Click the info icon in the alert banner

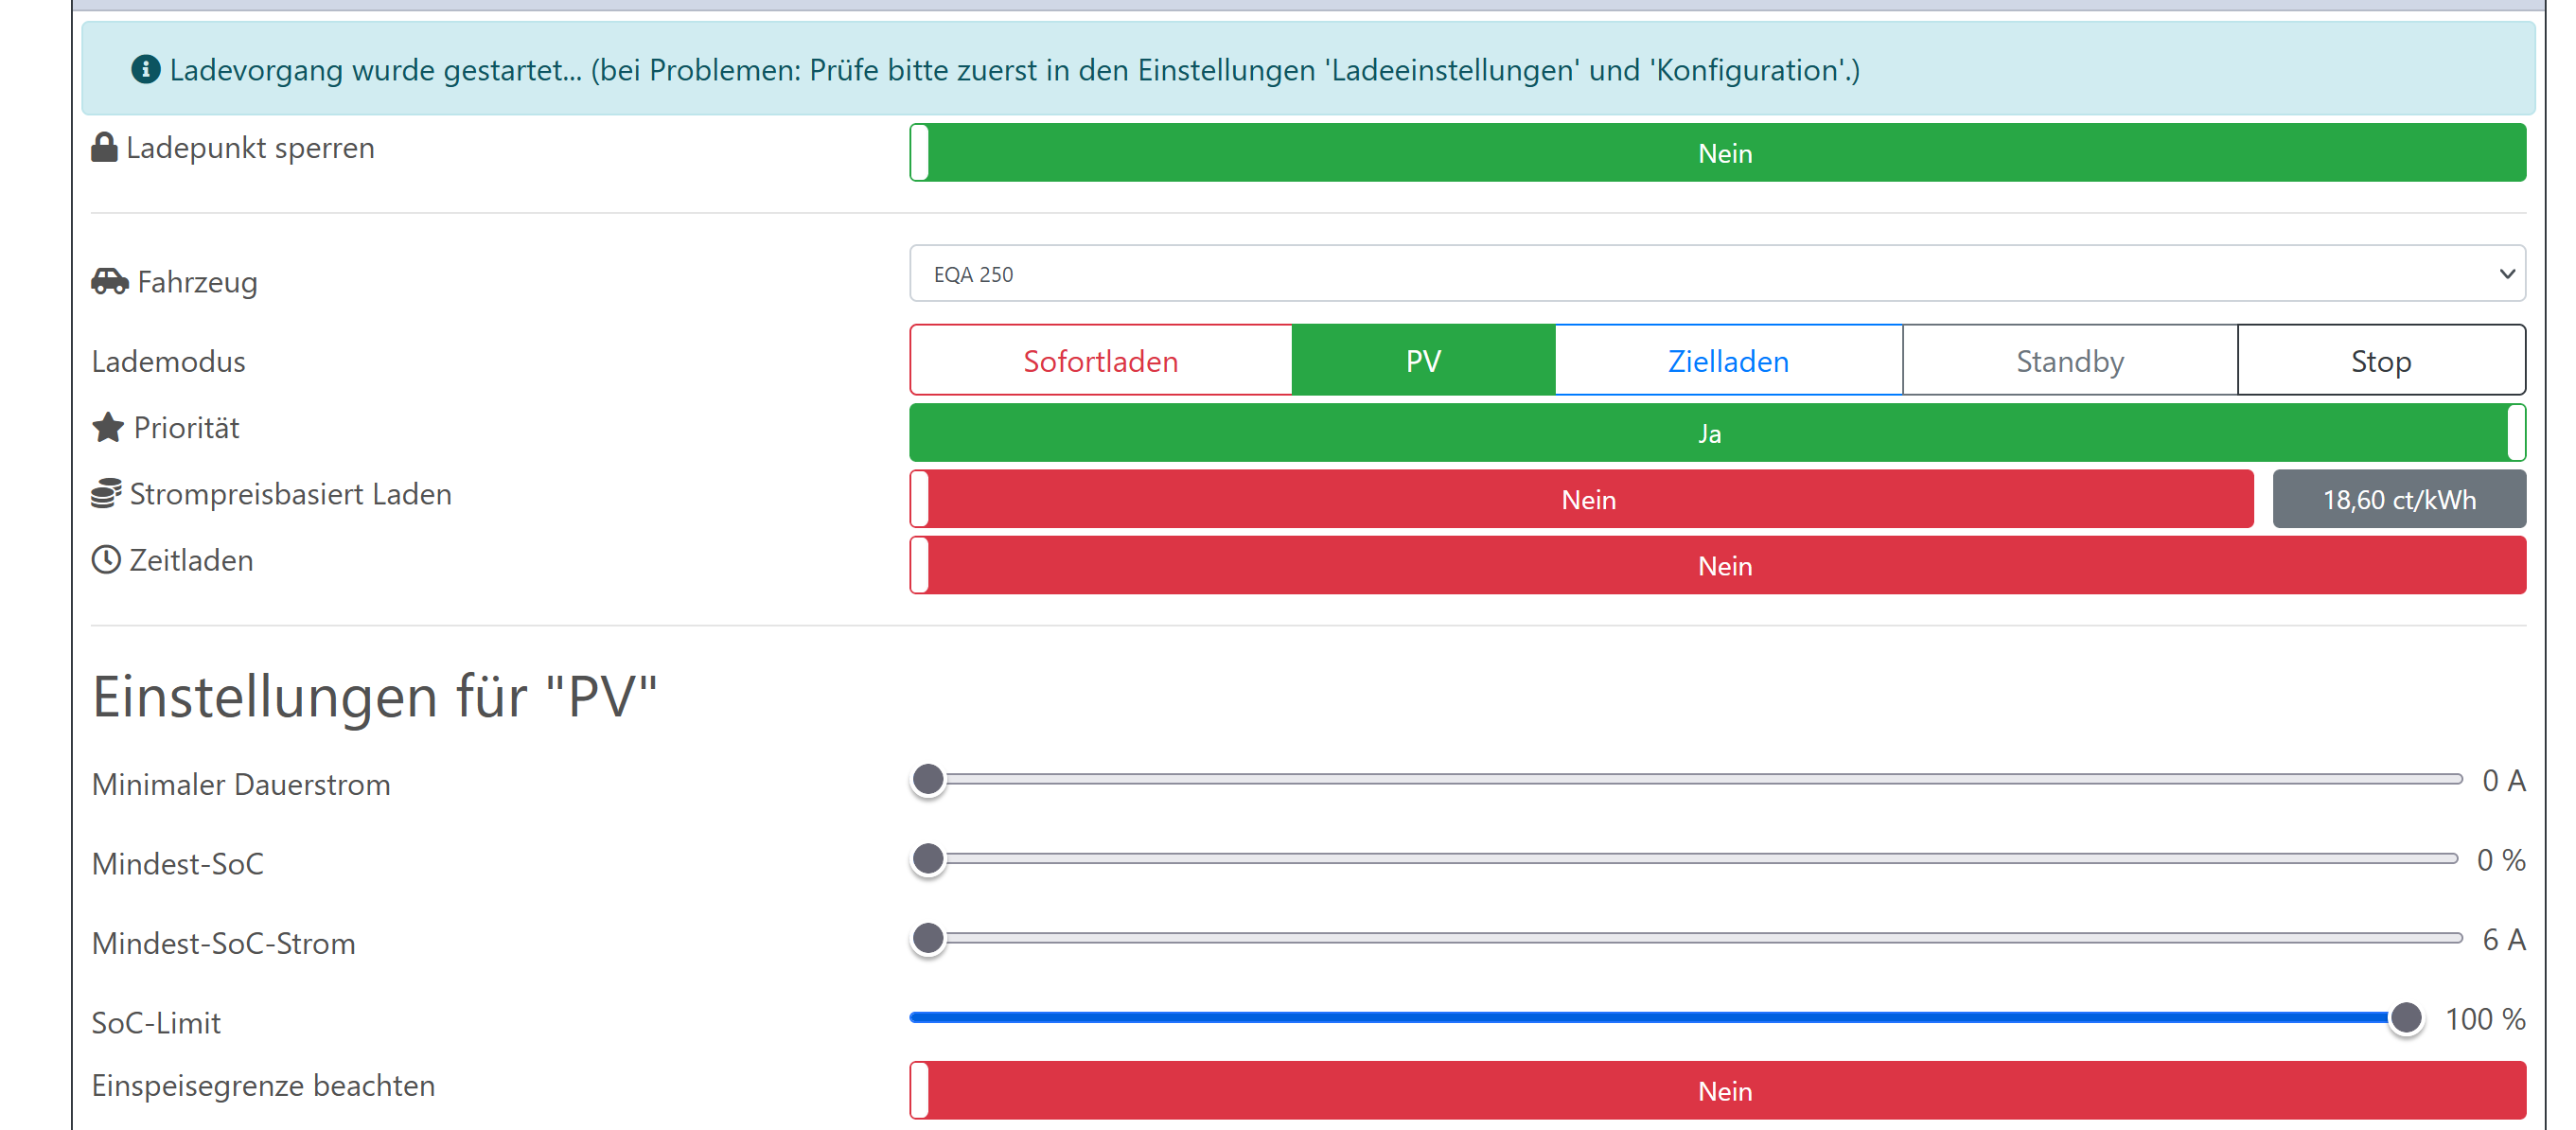(x=146, y=69)
